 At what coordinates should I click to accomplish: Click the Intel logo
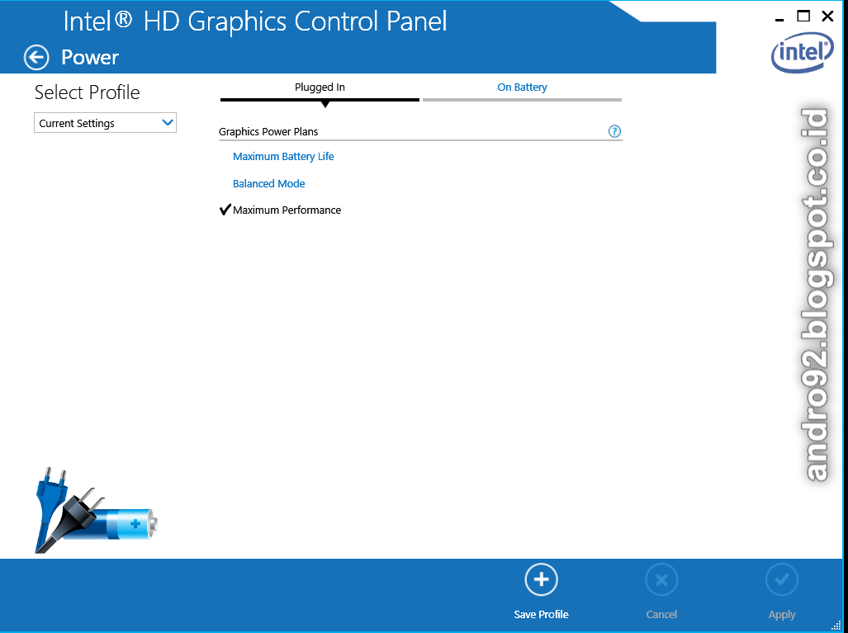(x=803, y=53)
